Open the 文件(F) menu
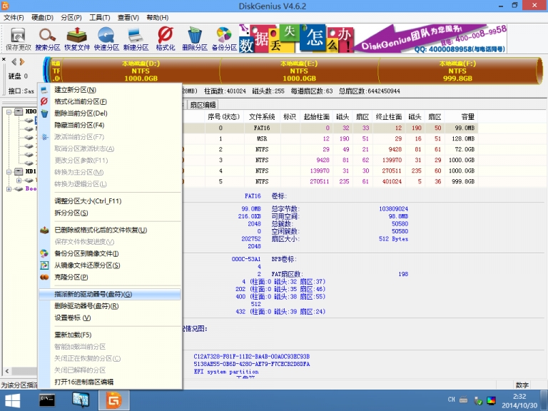The image size is (548, 411). coord(14,17)
